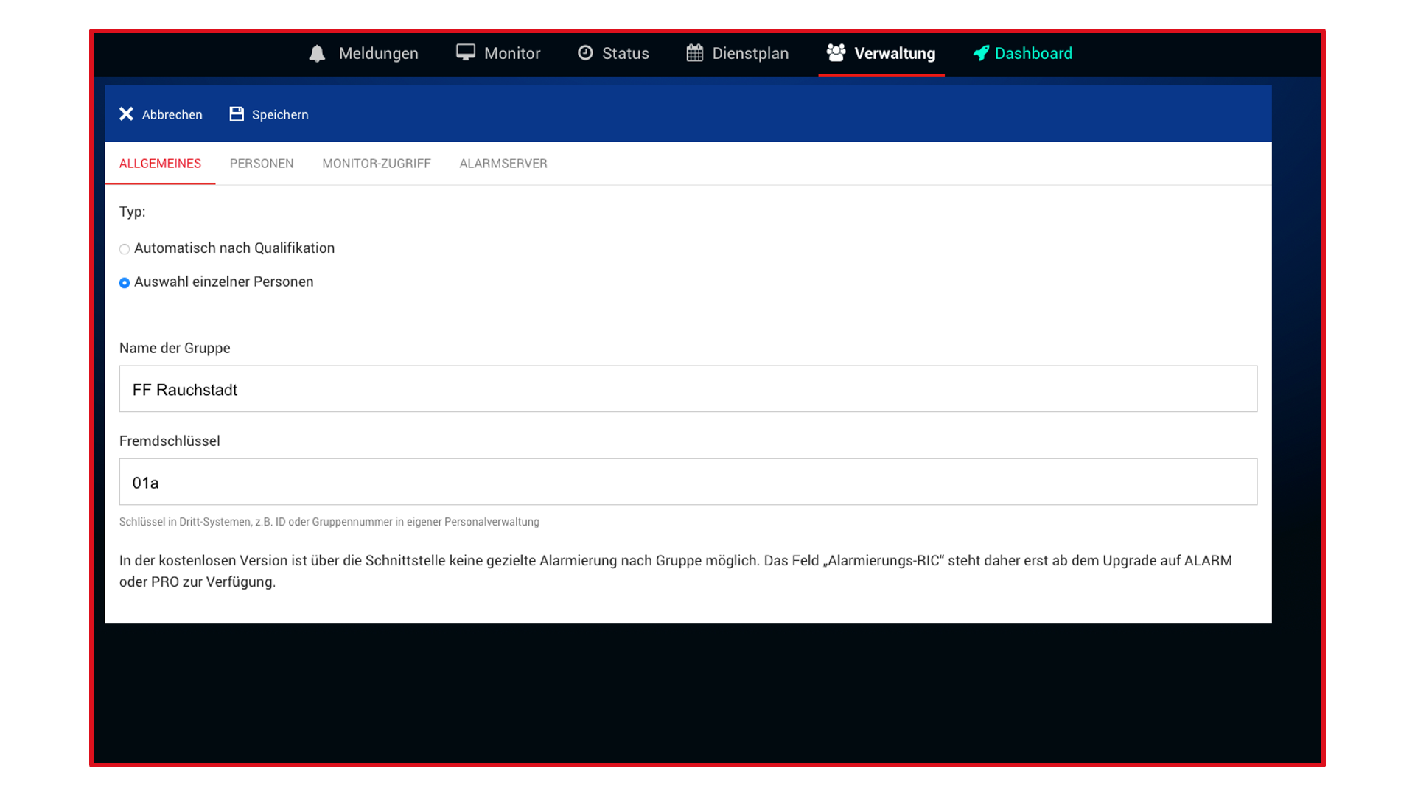This screenshot has width=1415, height=796.
Task: Click the monitor screen icon
Action: (466, 52)
